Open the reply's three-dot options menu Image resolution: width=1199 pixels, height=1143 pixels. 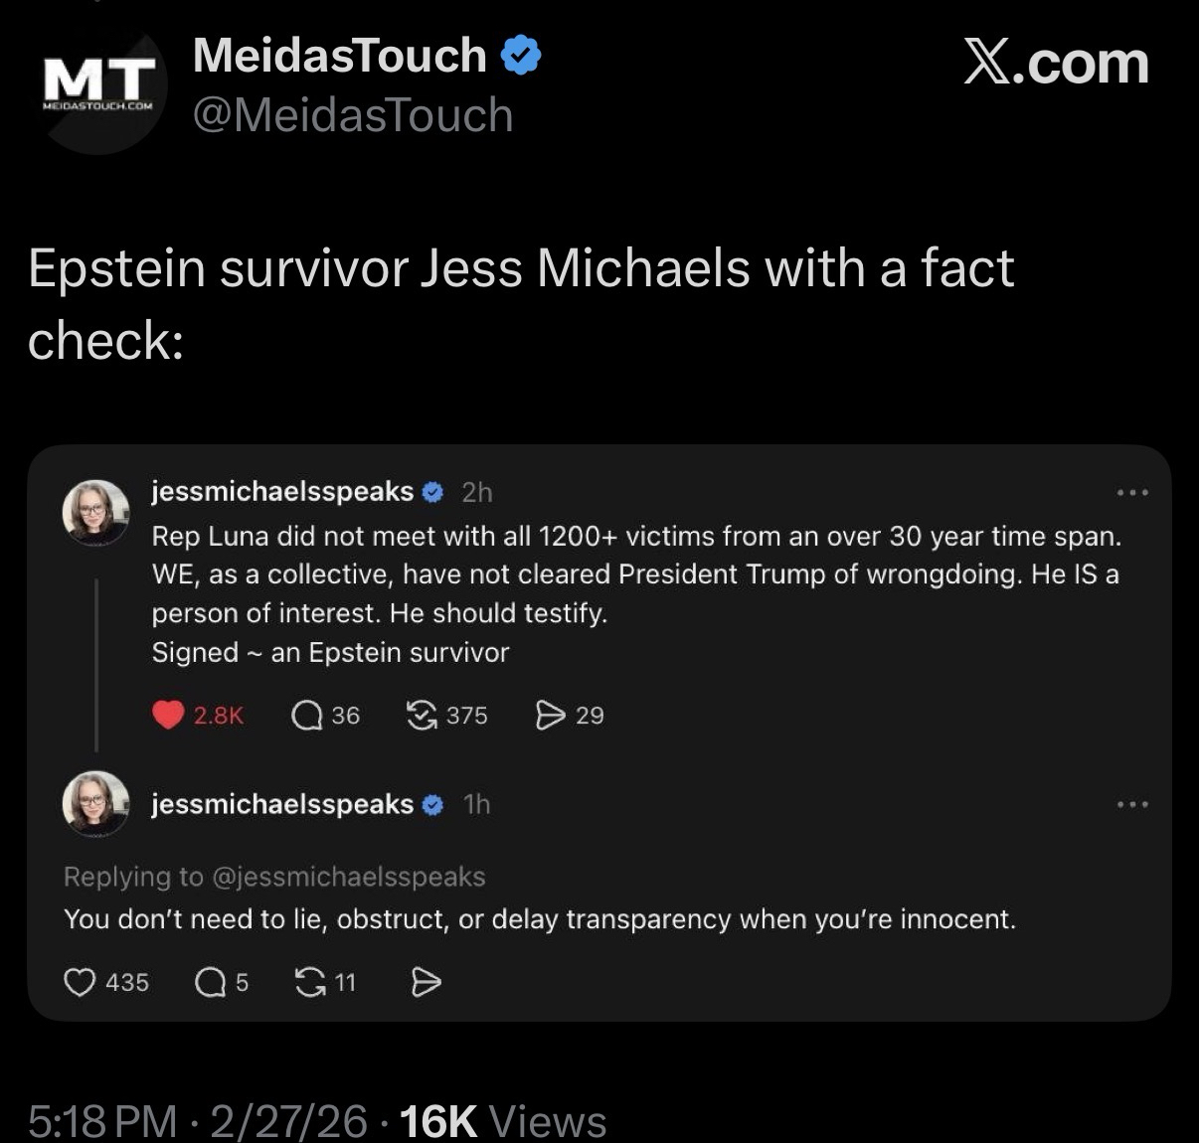1132,804
